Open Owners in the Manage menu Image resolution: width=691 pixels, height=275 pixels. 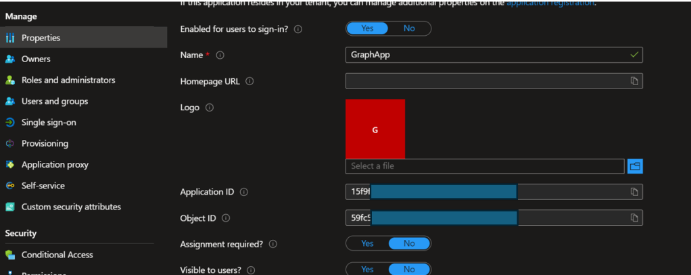(36, 59)
